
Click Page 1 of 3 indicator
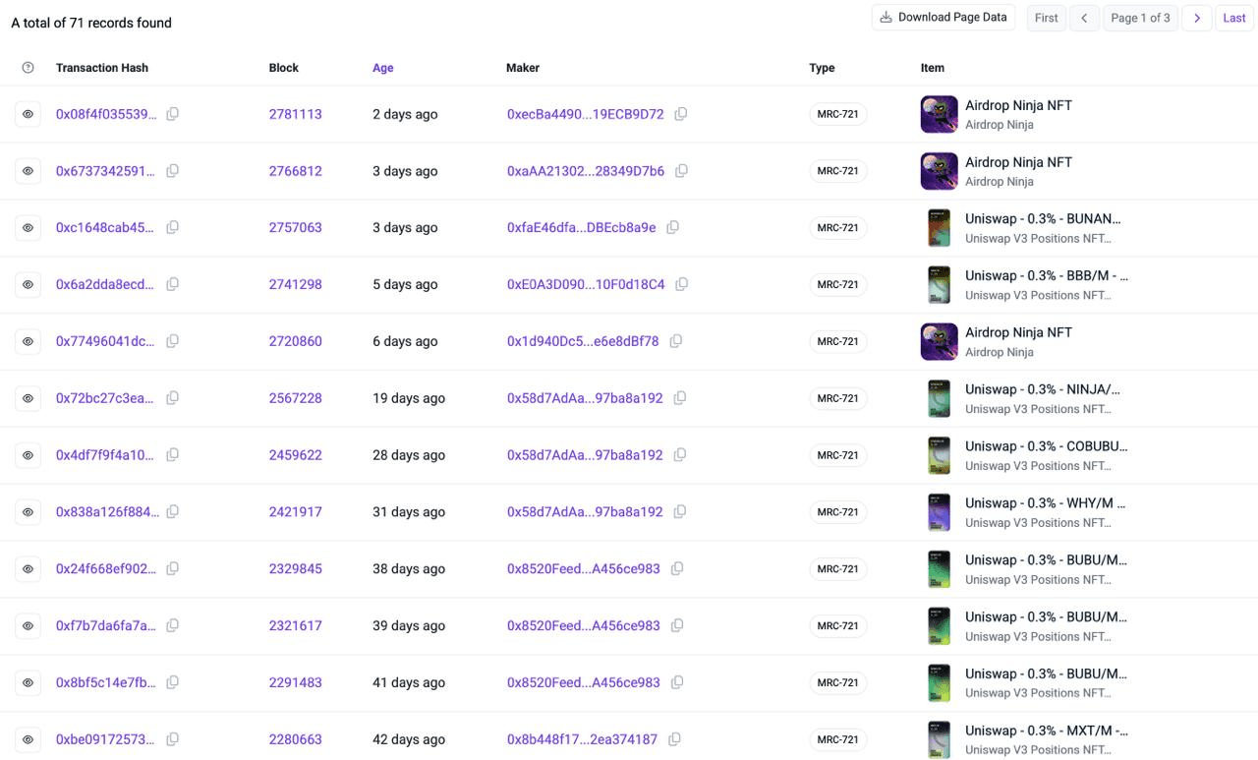pyautogui.click(x=1140, y=18)
